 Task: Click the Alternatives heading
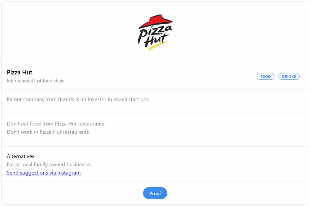tap(20, 156)
